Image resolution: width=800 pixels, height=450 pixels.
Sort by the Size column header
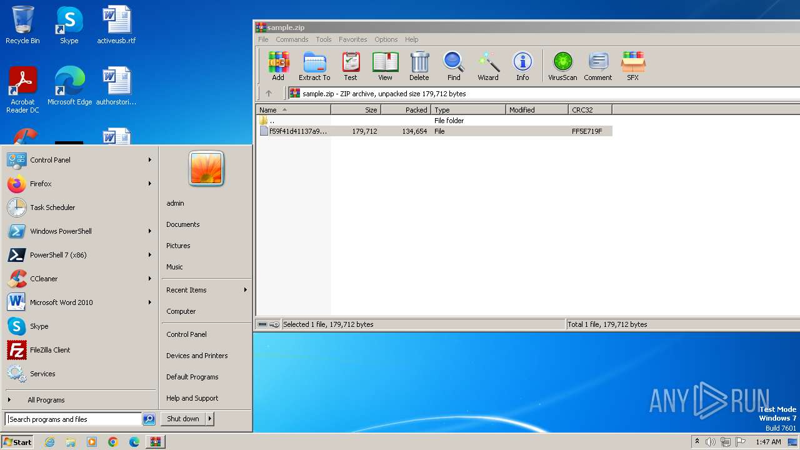(356, 110)
